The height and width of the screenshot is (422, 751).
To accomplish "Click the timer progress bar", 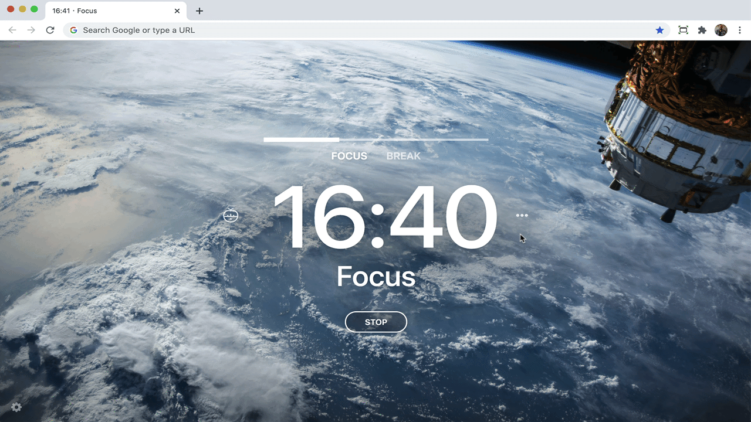I will coord(375,139).
